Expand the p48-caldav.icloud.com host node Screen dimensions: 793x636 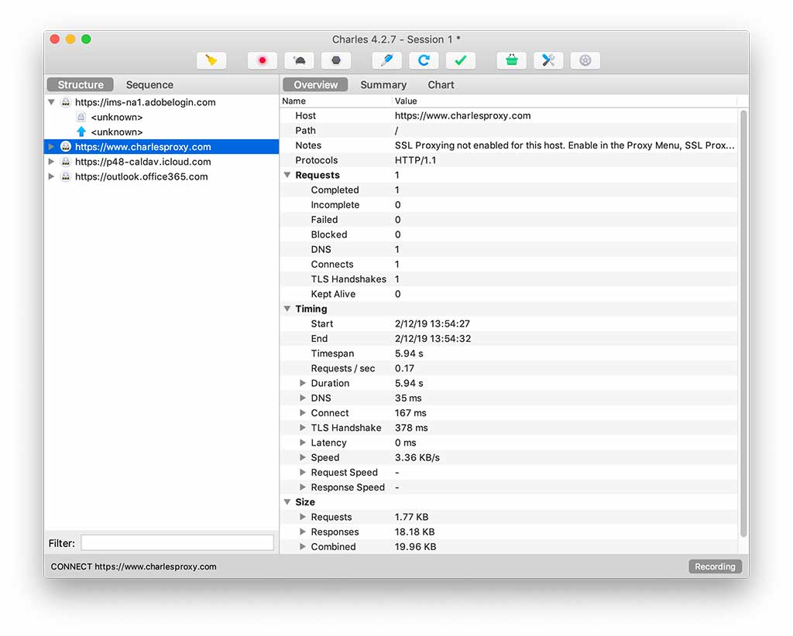52,162
